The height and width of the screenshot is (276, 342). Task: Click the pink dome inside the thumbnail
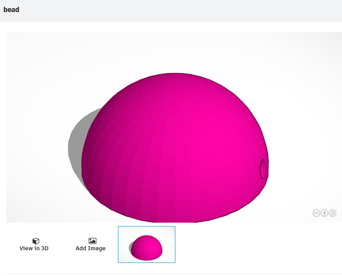[147, 247]
